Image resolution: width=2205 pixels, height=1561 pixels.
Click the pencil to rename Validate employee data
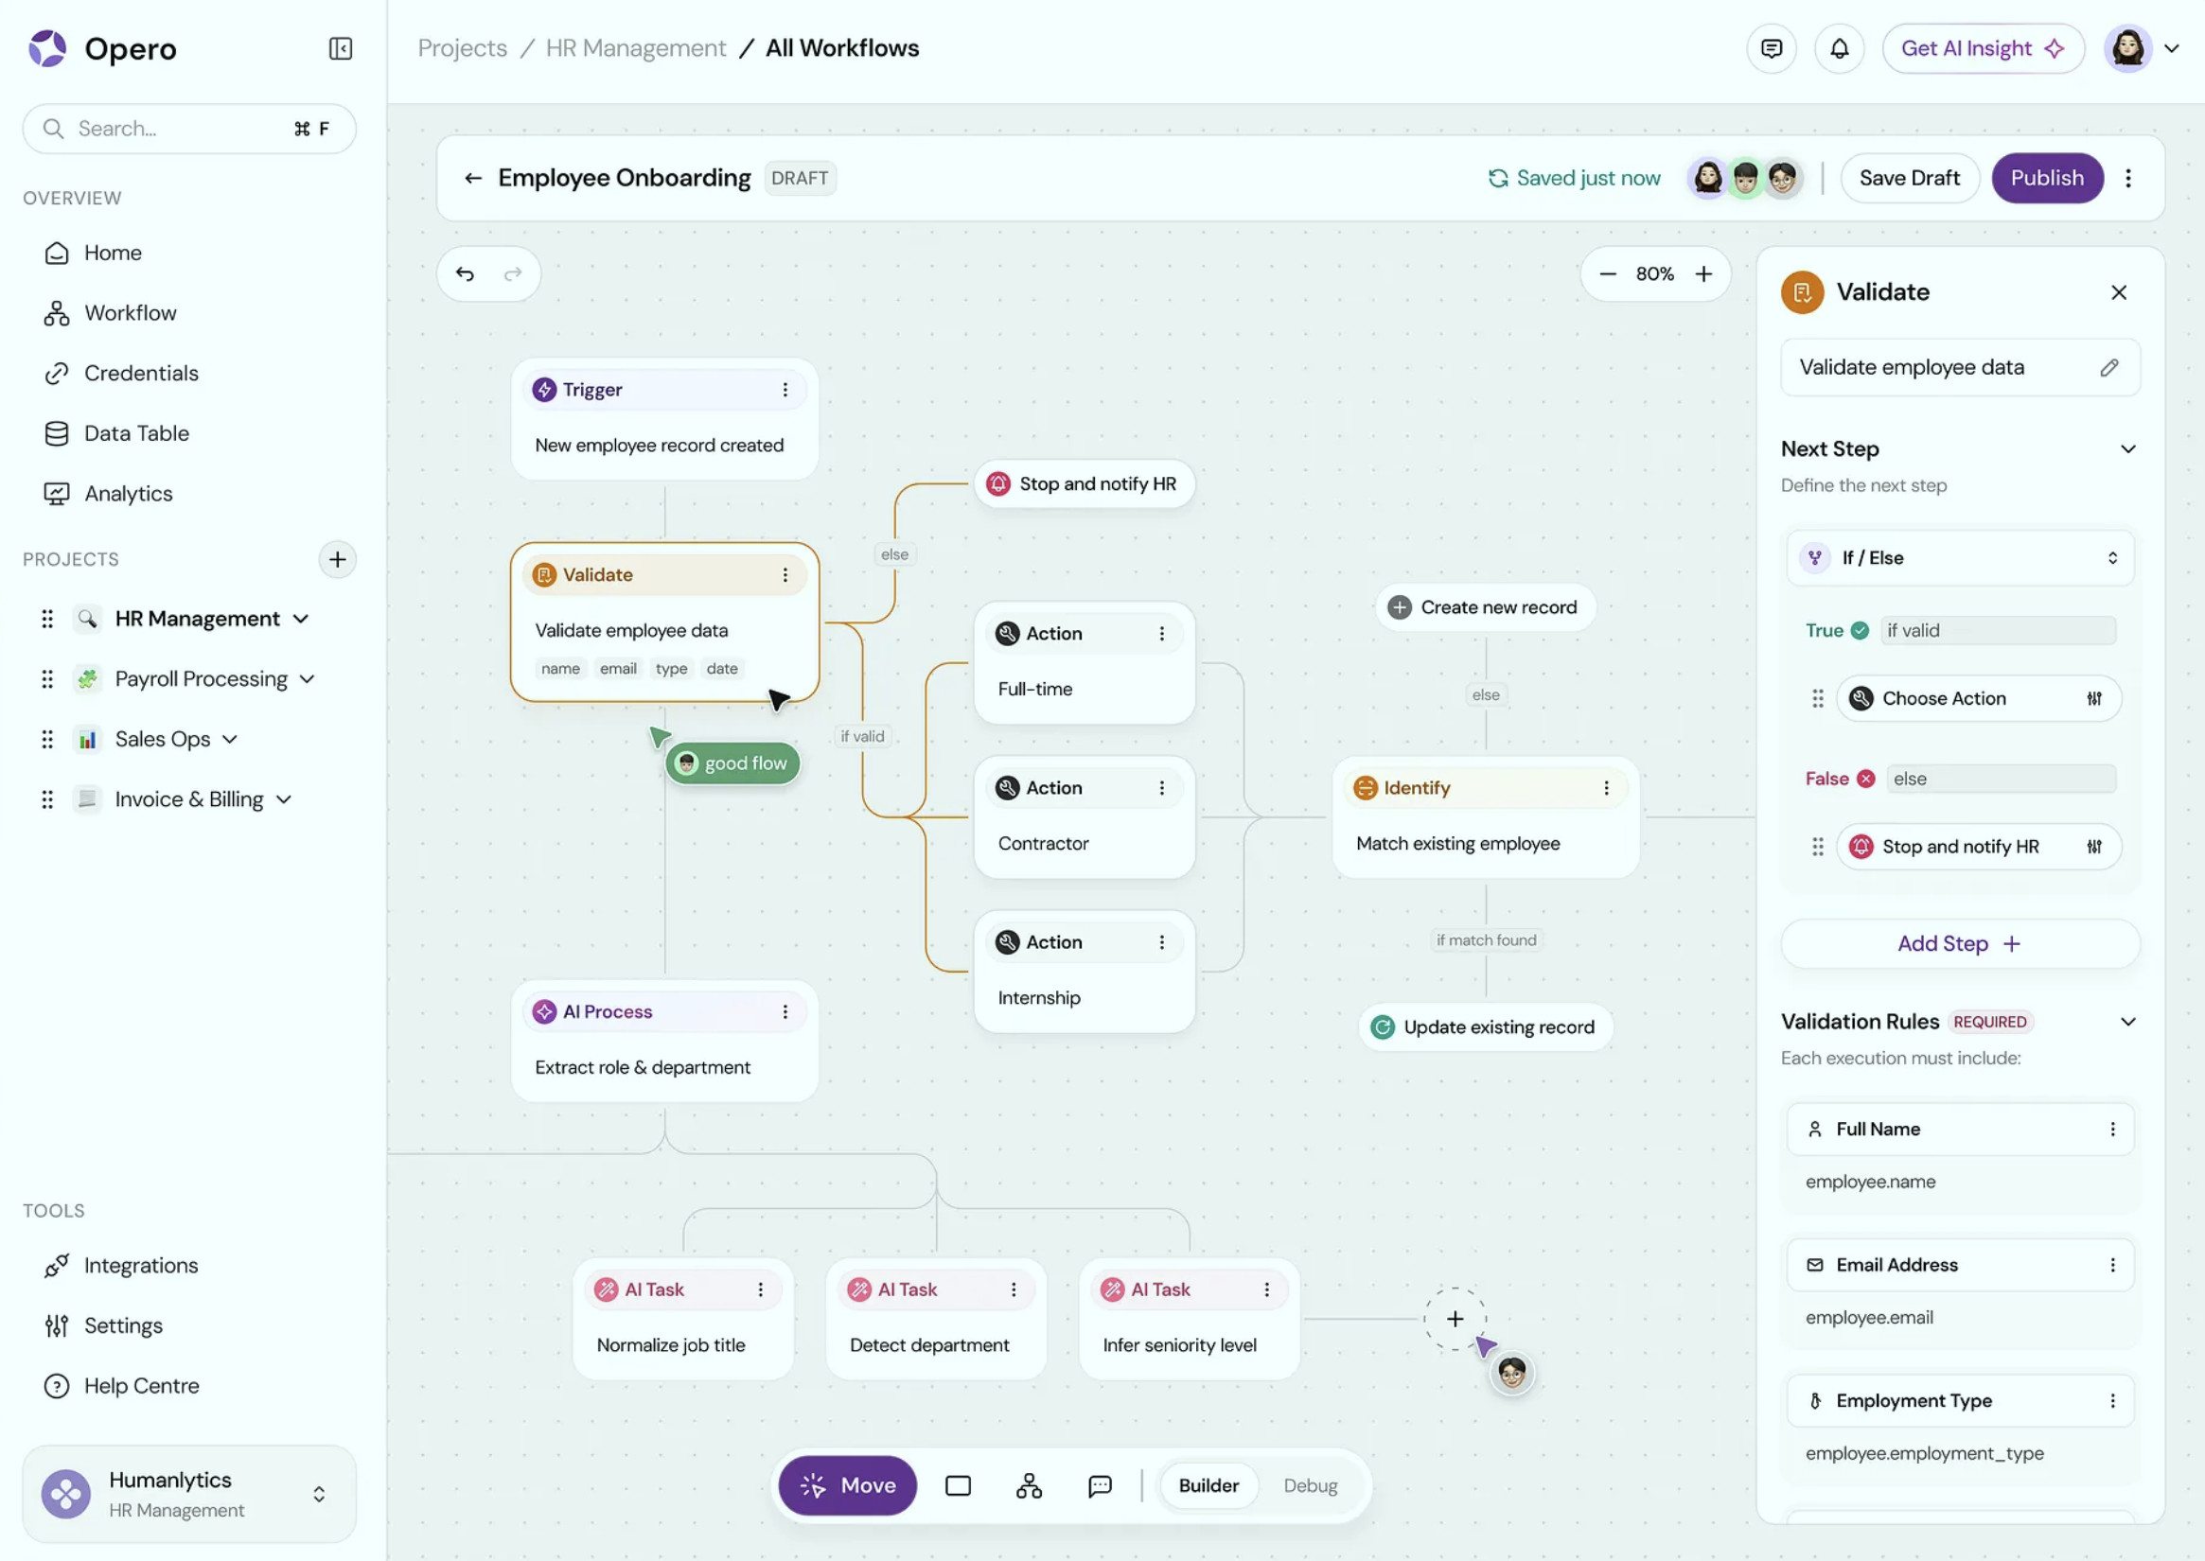[x=2109, y=367]
